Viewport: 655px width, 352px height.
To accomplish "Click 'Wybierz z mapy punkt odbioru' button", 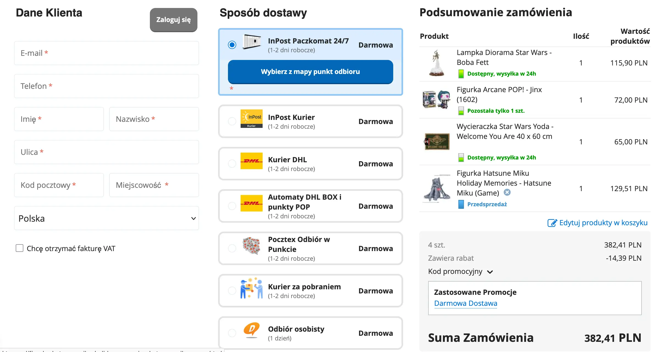I will pyautogui.click(x=310, y=71).
